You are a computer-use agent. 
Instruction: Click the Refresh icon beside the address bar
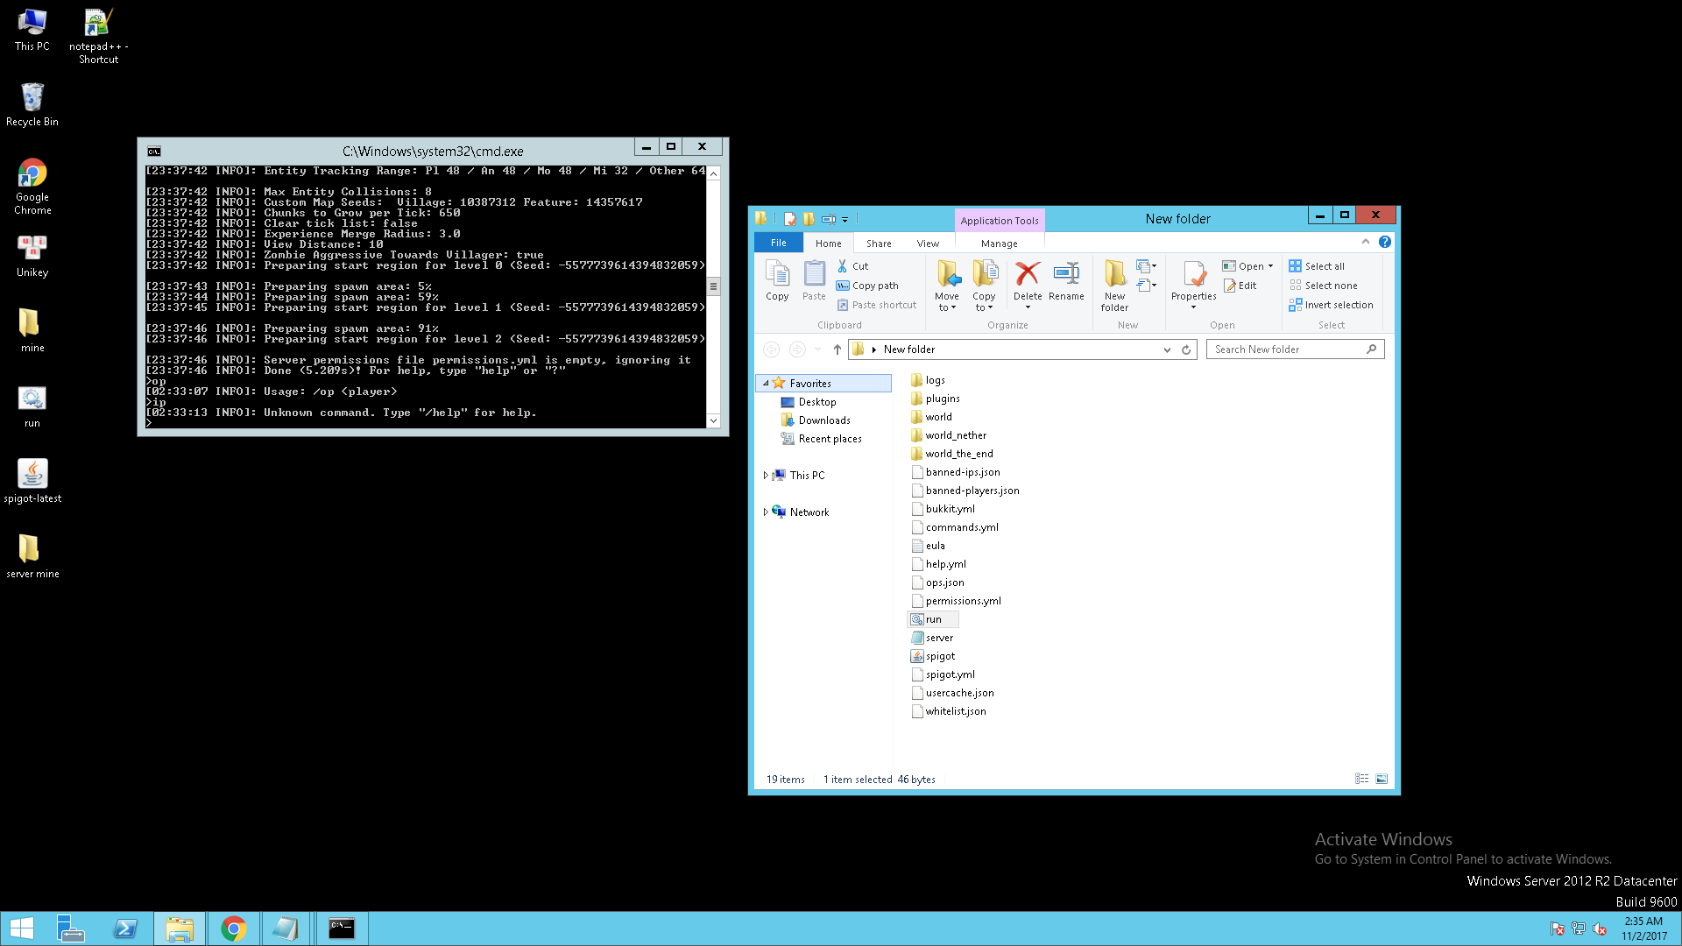tap(1186, 349)
